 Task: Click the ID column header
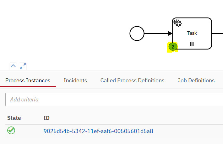click(46, 118)
